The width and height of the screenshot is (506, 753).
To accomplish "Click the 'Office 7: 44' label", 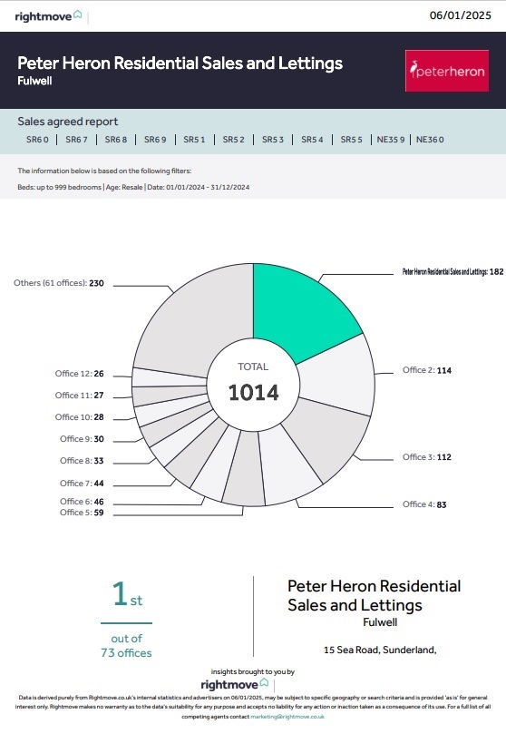I will [82, 484].
